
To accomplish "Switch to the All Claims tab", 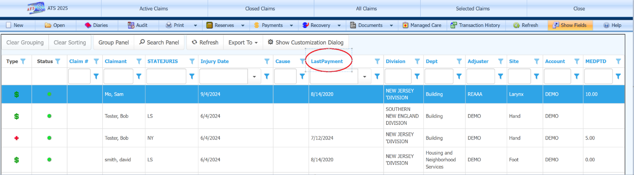I will click(366, 9).
